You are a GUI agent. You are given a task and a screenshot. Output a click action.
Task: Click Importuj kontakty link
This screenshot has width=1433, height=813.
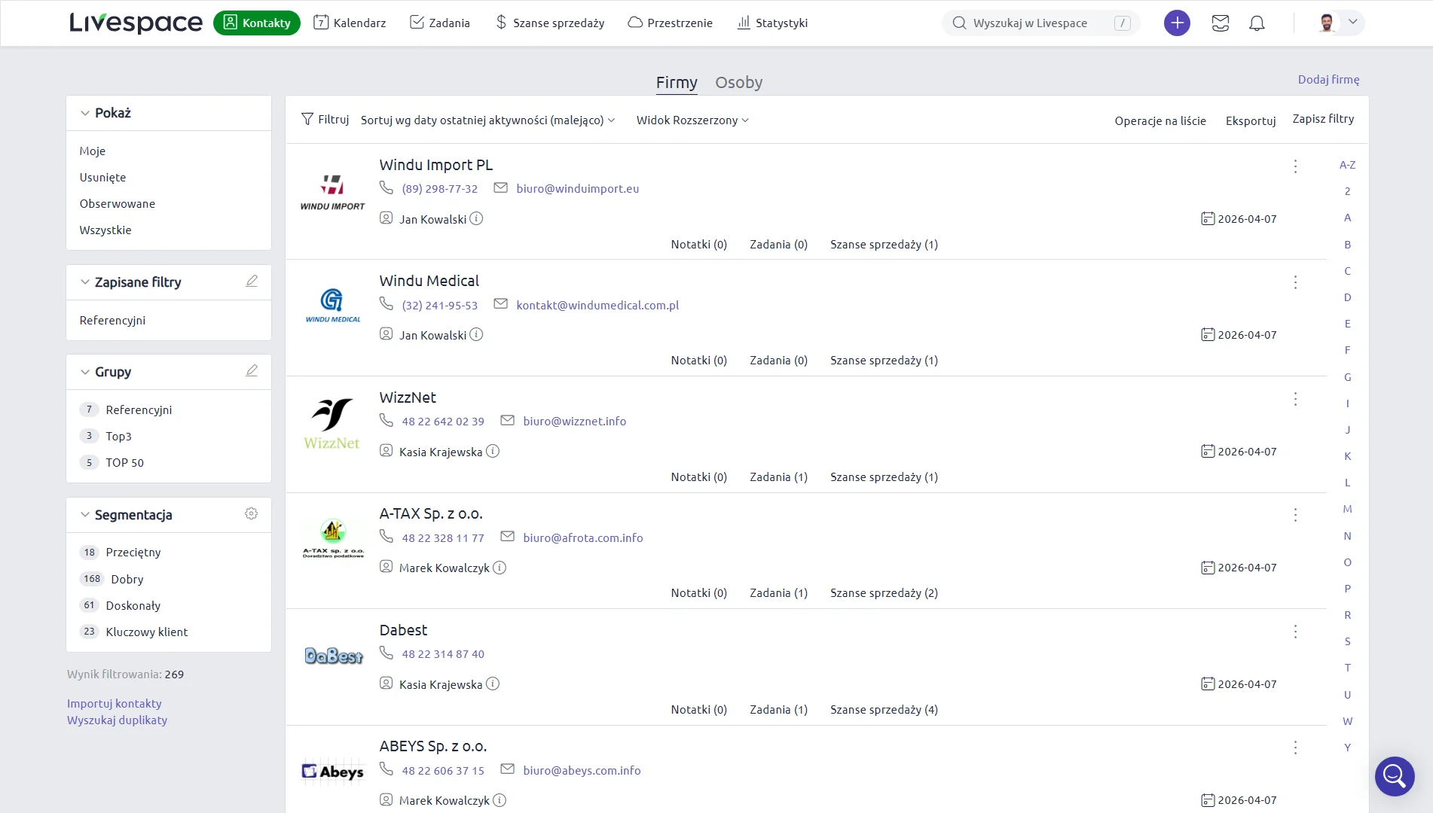pos(114,703)
